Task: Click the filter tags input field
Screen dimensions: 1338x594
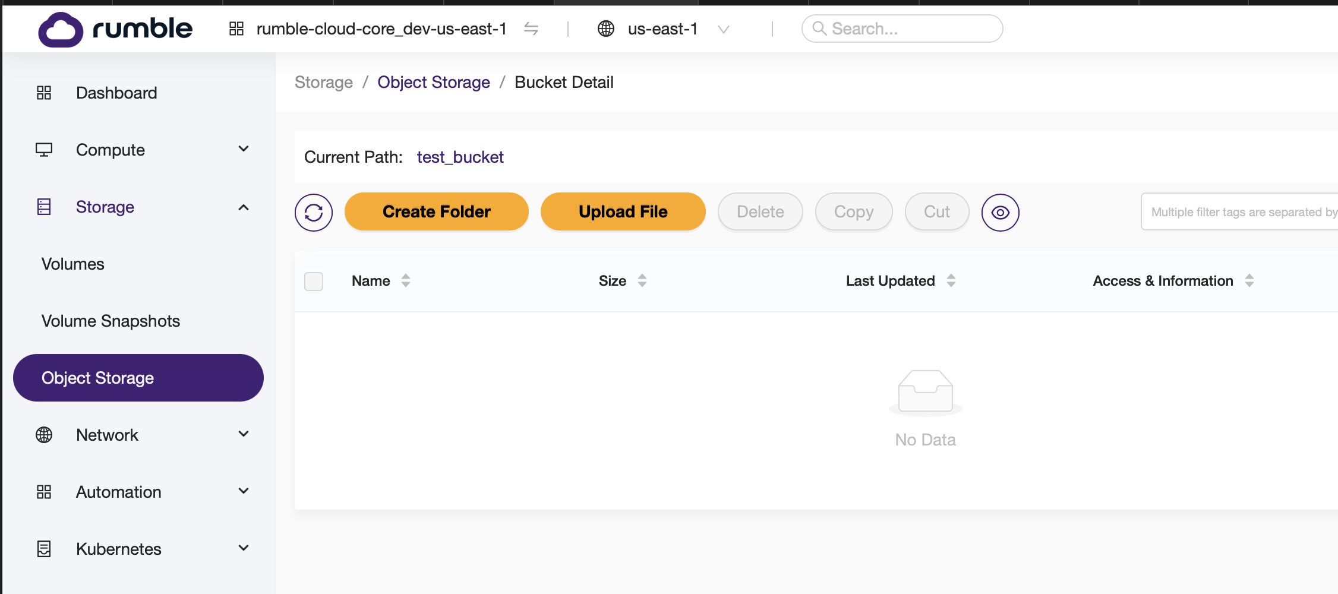Action: click(1239, 211)
